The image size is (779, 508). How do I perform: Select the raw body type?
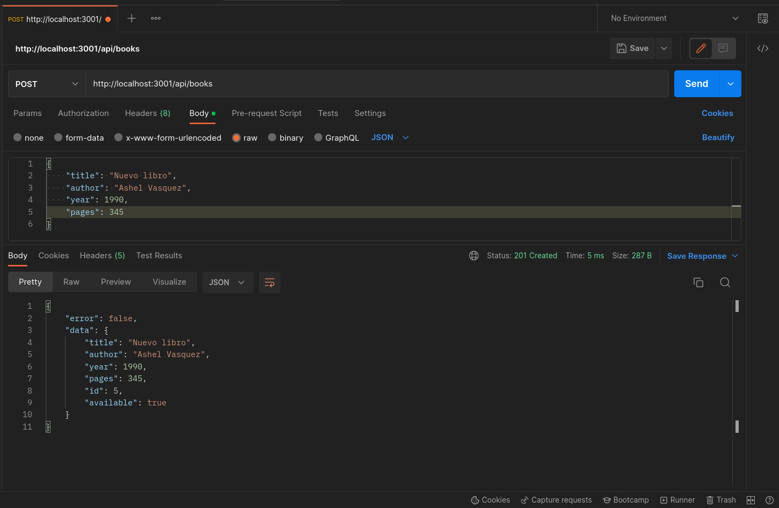[x=236, y=137]
